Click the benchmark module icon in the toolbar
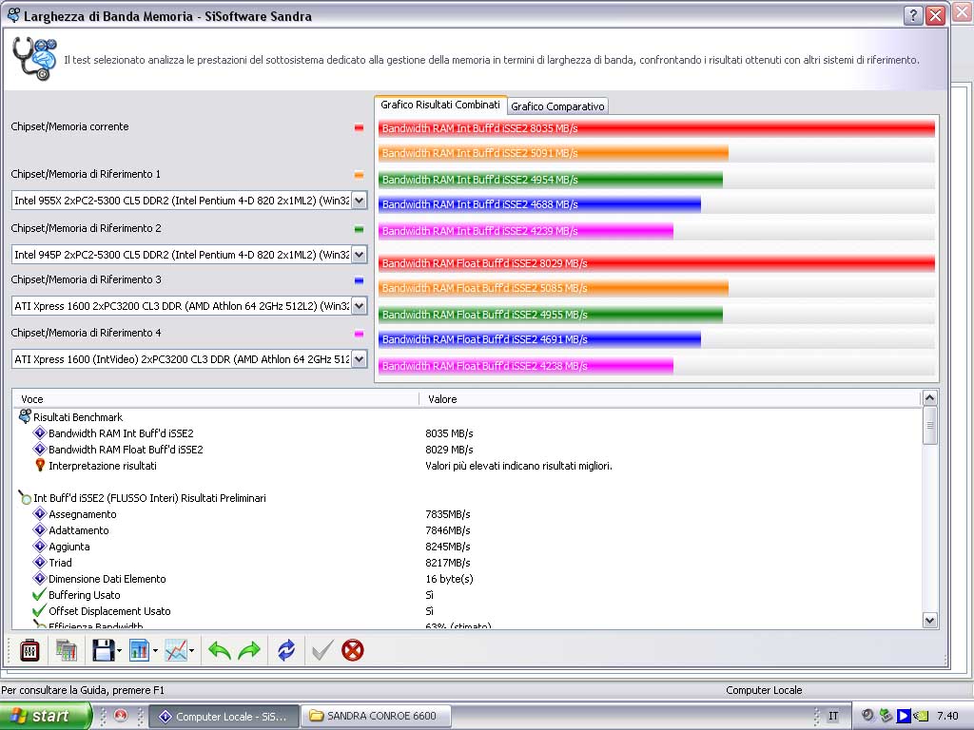 29,650
